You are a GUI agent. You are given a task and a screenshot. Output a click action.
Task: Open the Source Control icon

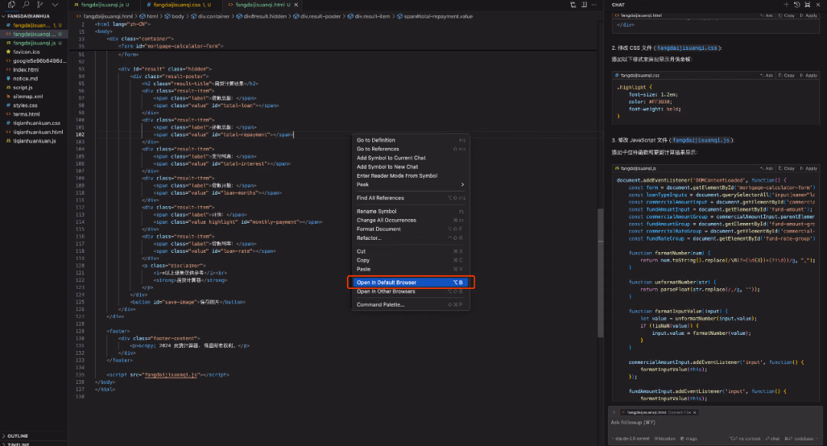(40, 5)
